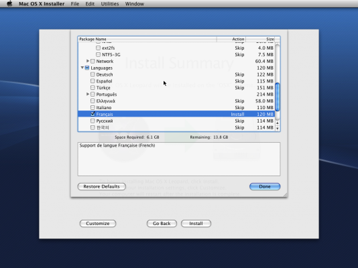Screen dimensions: 358x268
Task: Expand the Português language group
Action: [x=88, y=94]
